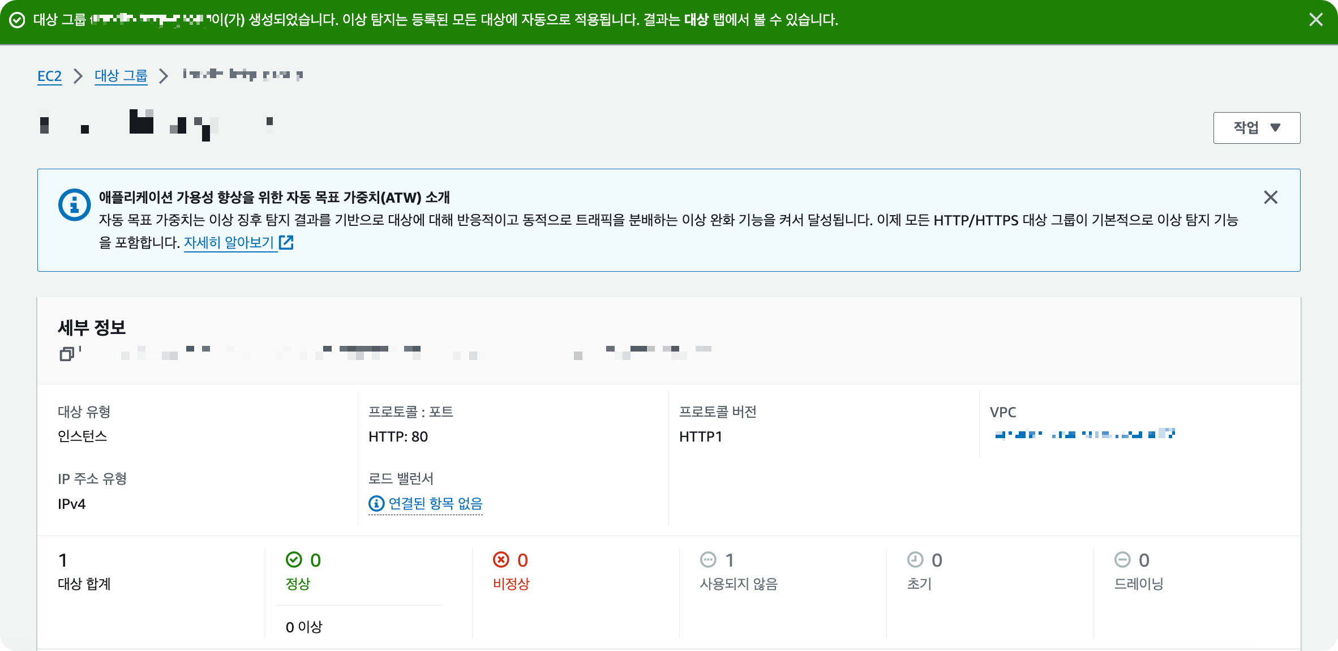1338x651 pixels.
Task: Dismiss the green success notification banner
Action: coord(1316,20)
